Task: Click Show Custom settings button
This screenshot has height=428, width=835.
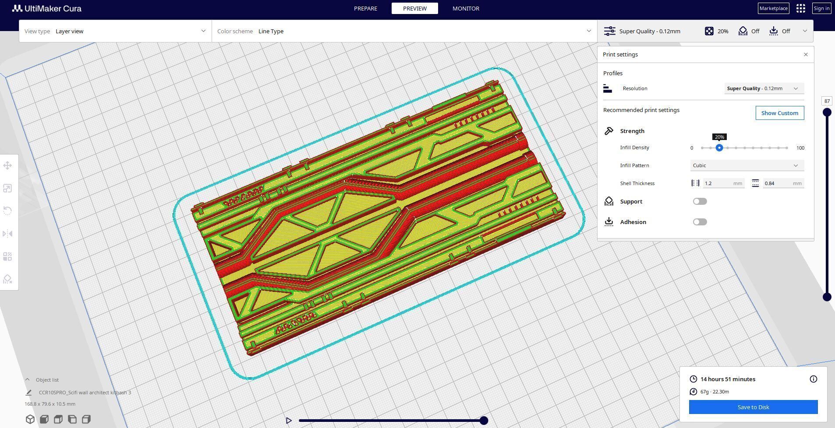Action: pos(780,113)
